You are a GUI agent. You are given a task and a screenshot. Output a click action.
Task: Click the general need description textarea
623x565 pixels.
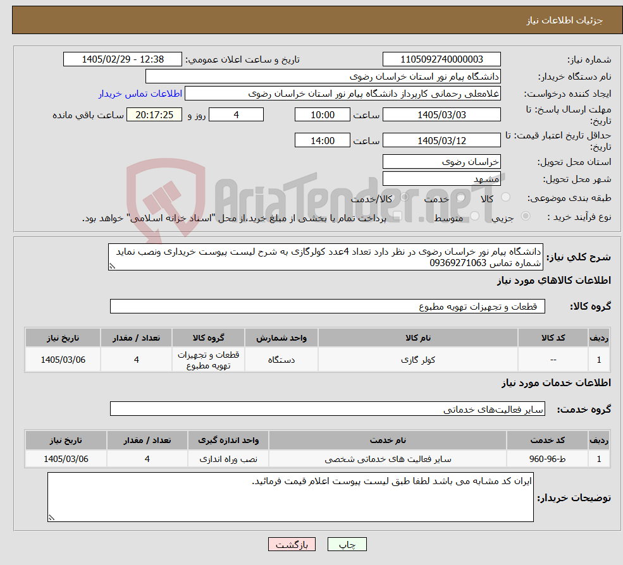325,257
